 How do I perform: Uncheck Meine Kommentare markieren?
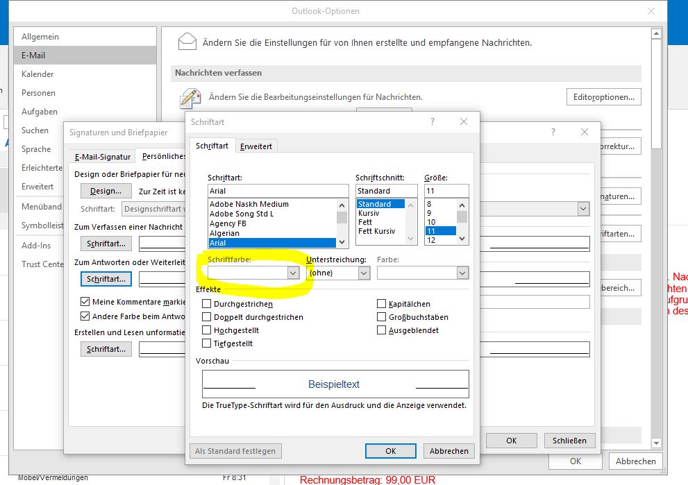85,302
